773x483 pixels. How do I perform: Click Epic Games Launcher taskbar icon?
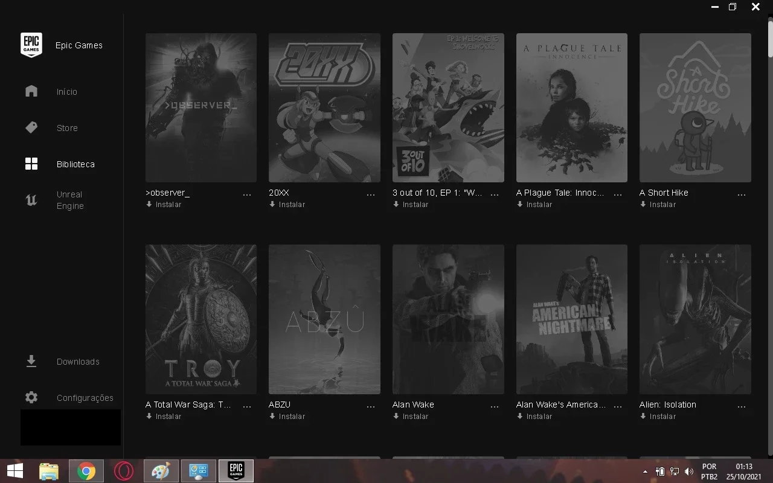pos(236,471)
